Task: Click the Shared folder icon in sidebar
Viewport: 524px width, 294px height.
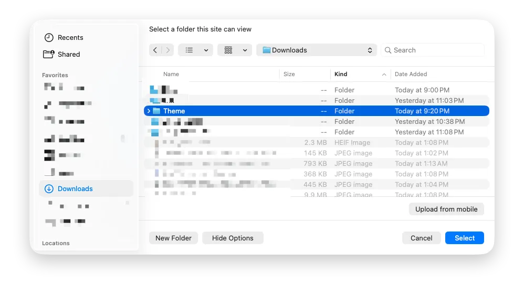Action: [x=49, y=54]
